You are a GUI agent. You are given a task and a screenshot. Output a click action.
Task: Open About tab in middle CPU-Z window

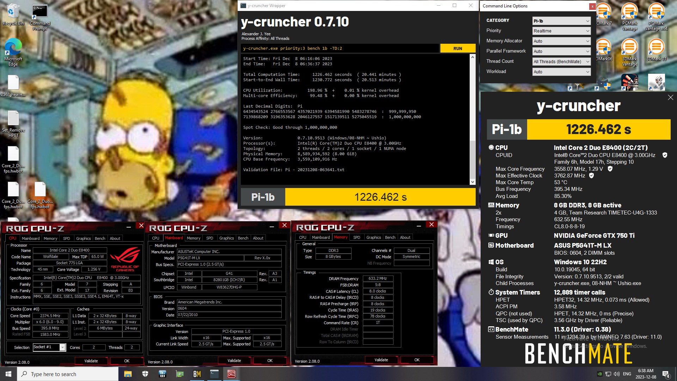pos(258,238)
